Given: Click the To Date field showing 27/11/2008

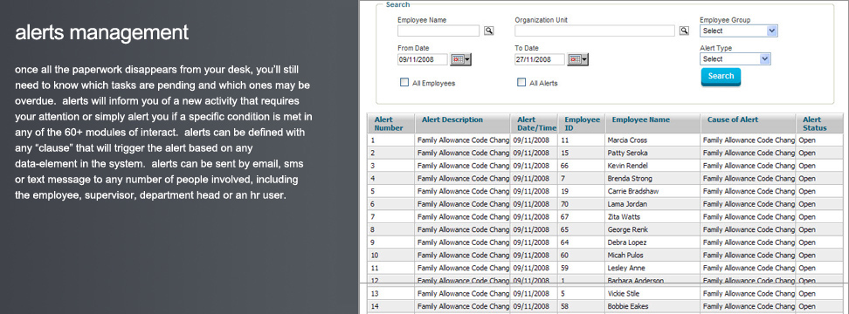Looking at the screenshot, I should click(539, 59).
